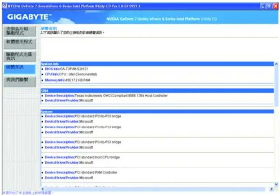Open the 與我們聯繫 sidebar menu
This screenshot has height=195, width=280.
click(x=20, y=82)
